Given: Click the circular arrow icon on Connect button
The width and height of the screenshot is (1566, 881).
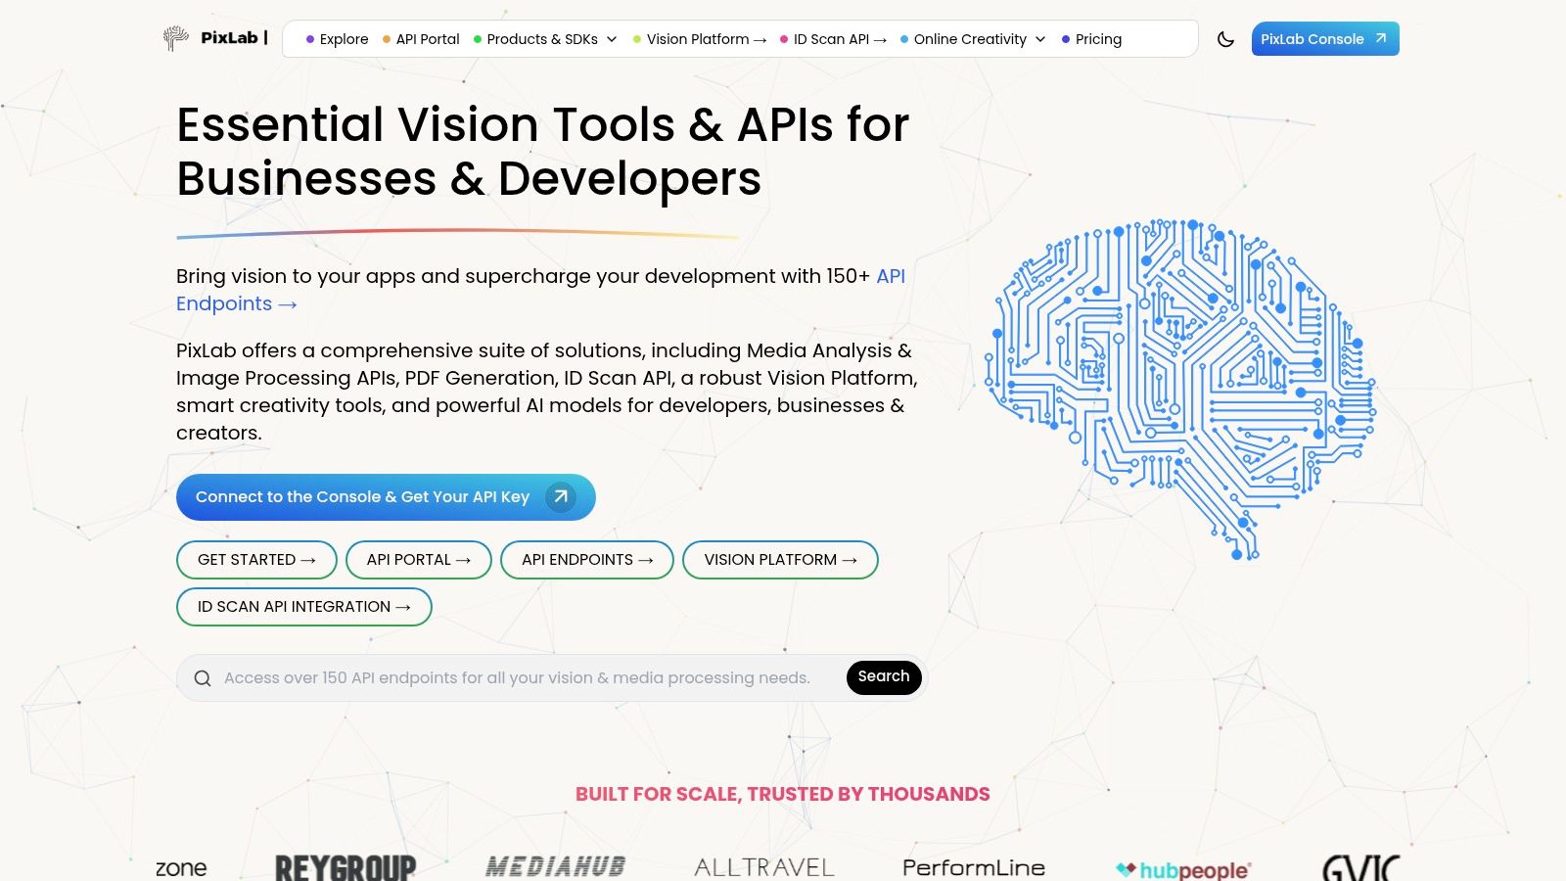Looking at the screenshot, I should tap(561, 497).
